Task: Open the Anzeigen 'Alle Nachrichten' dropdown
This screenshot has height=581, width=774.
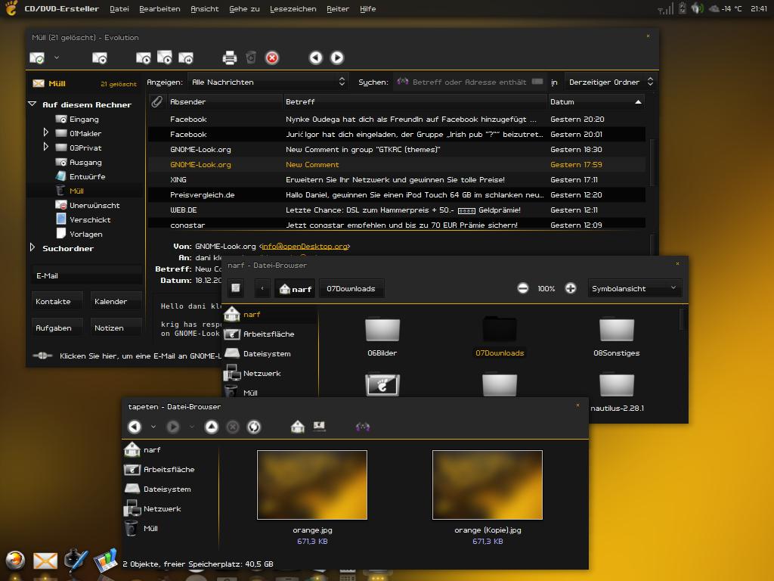Action: coord(268,82)
